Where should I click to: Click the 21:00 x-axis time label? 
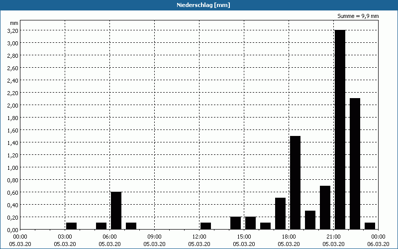333,237
